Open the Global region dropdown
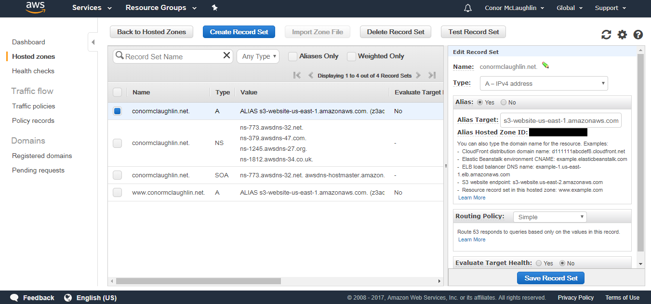 pos(570,8)
